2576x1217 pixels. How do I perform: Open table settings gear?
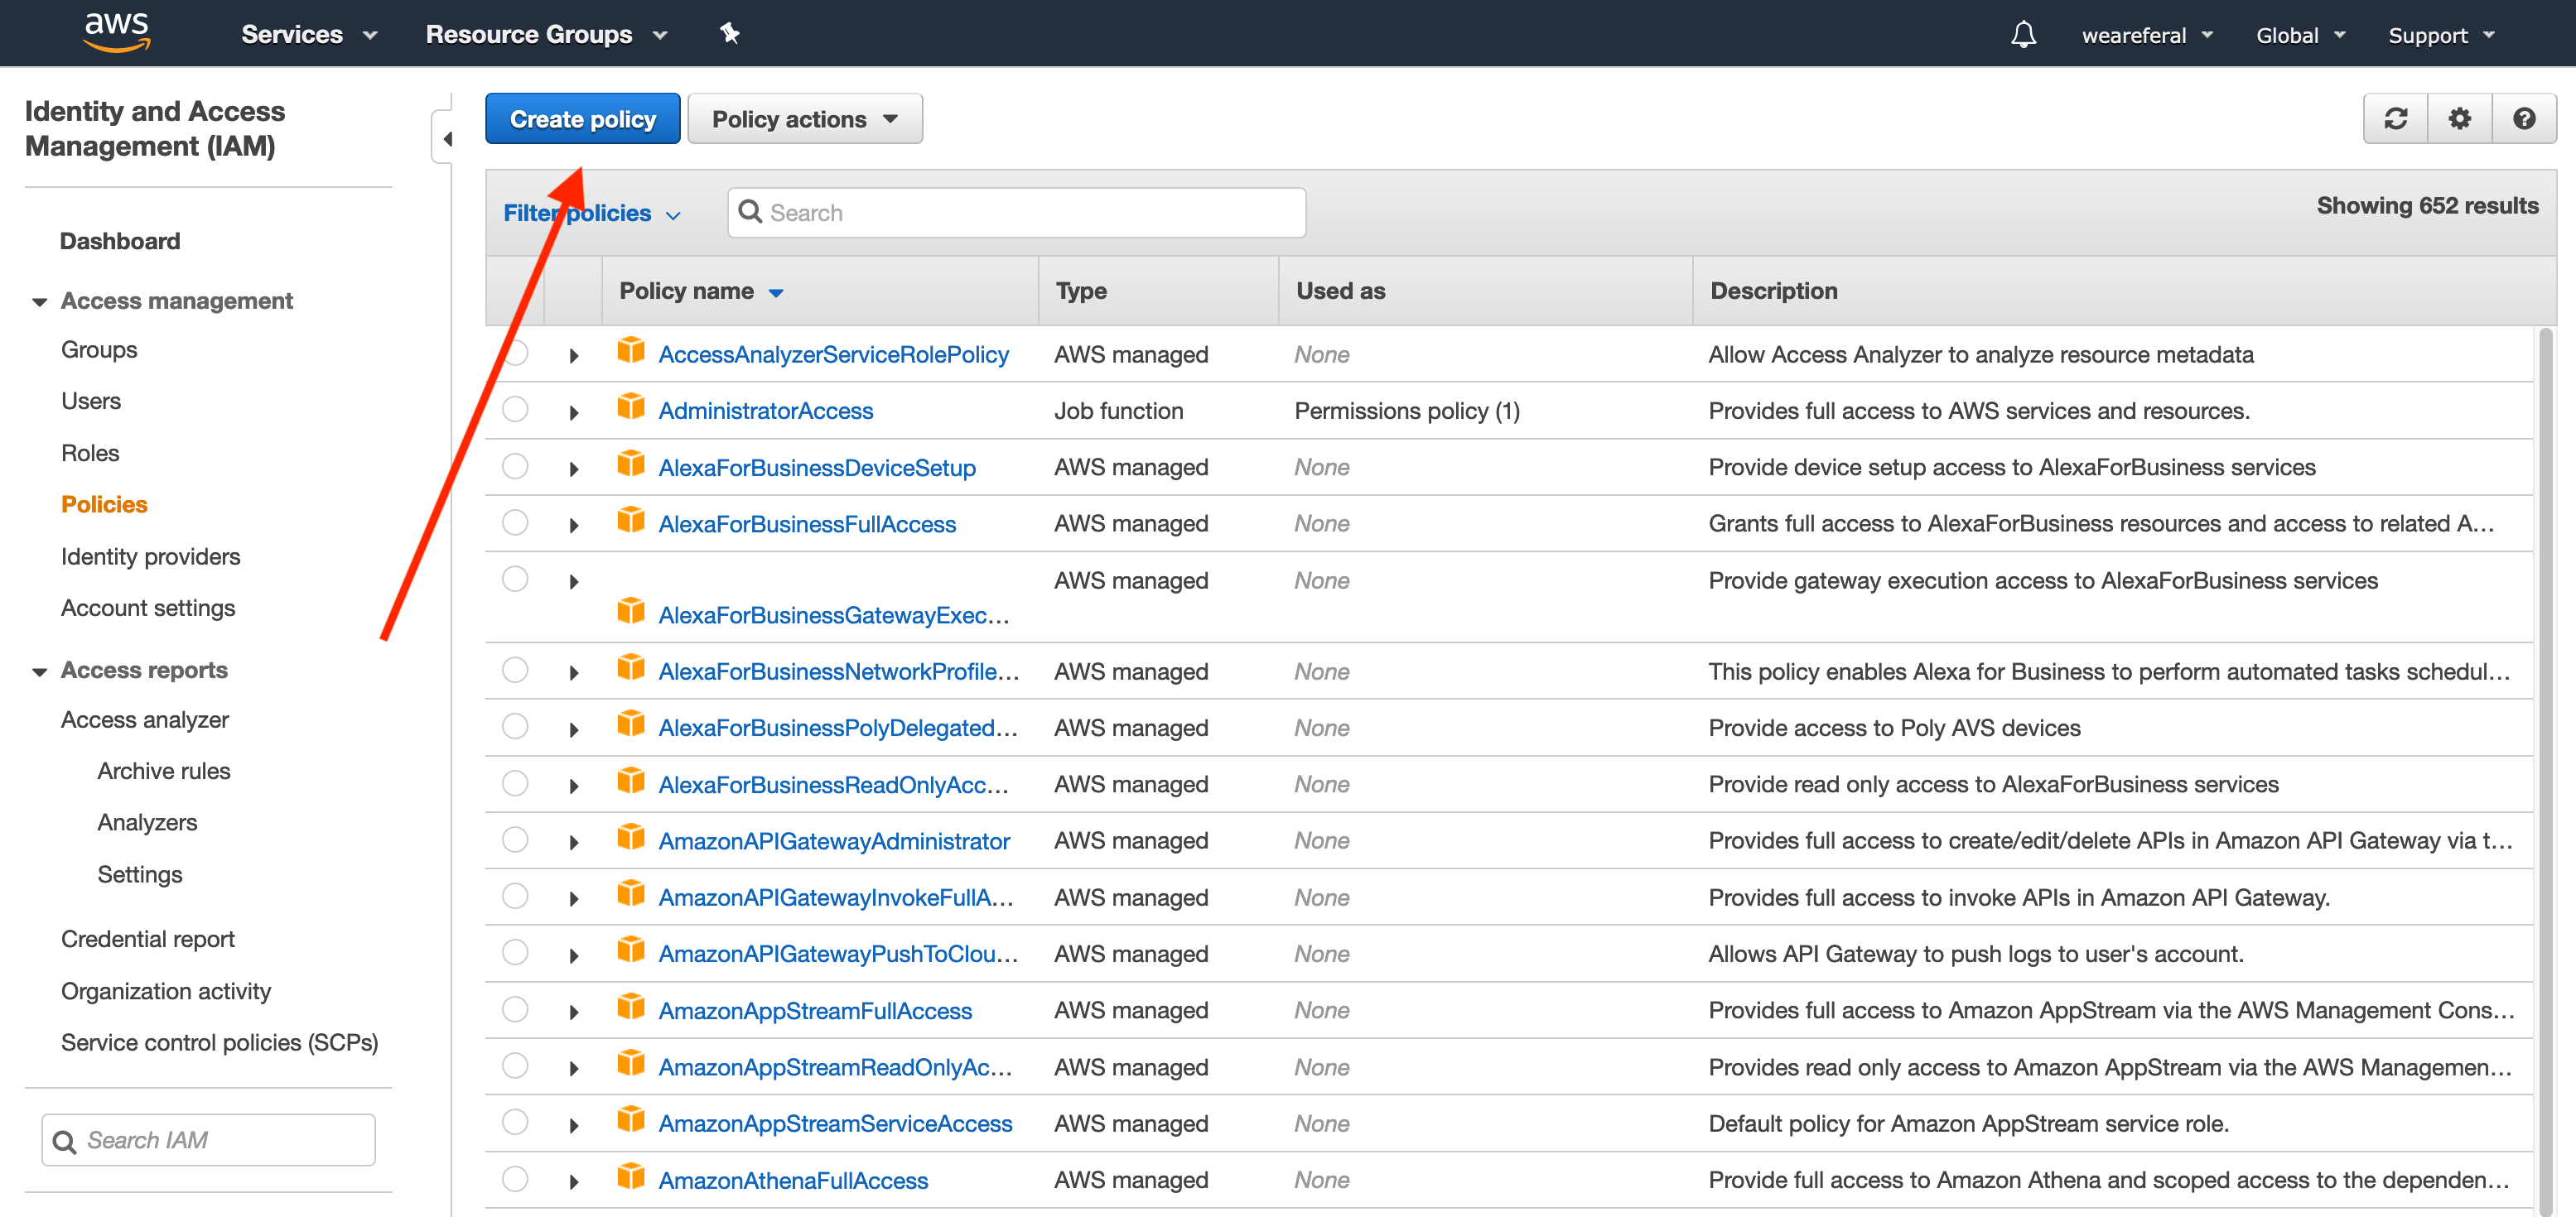tap(2459, 119)
